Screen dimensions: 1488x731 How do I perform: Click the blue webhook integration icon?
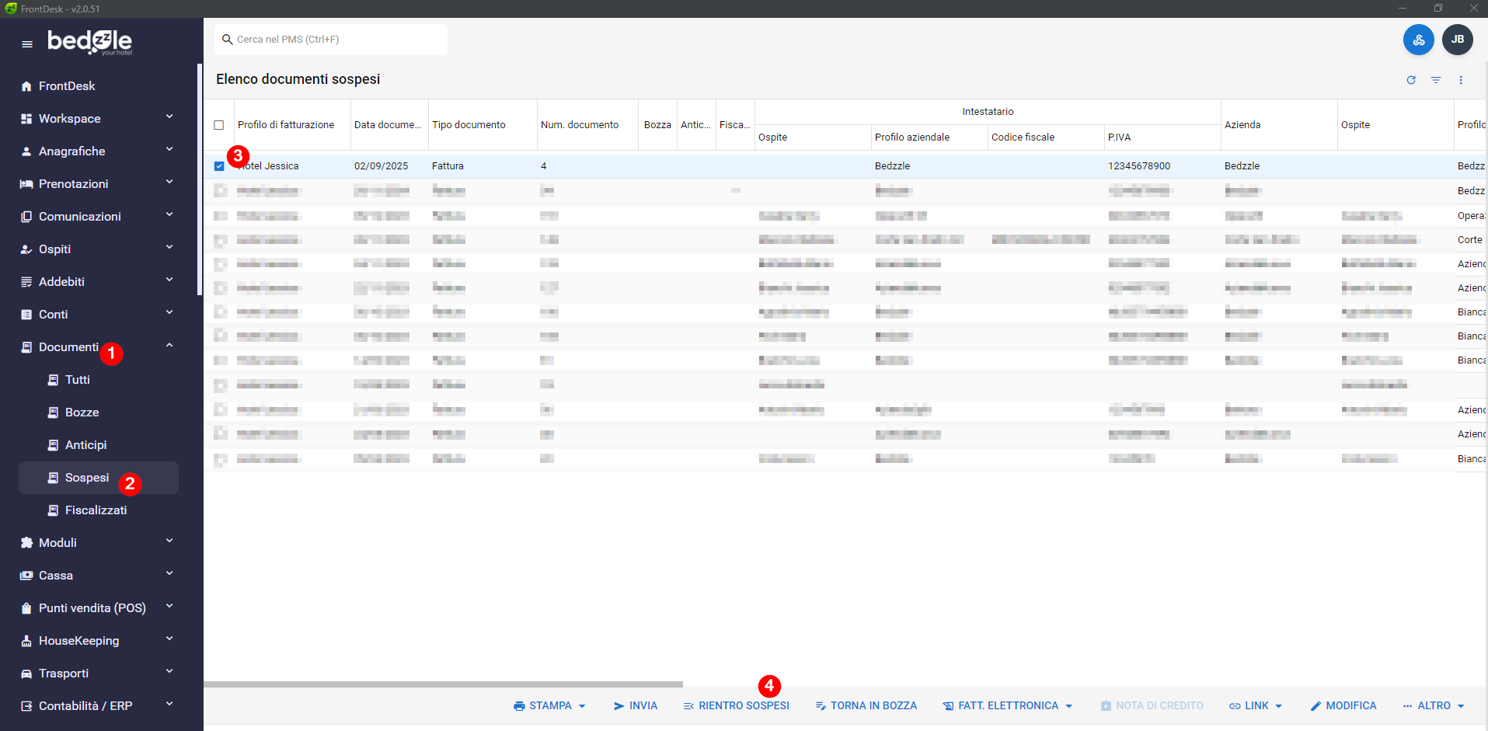1418,40
